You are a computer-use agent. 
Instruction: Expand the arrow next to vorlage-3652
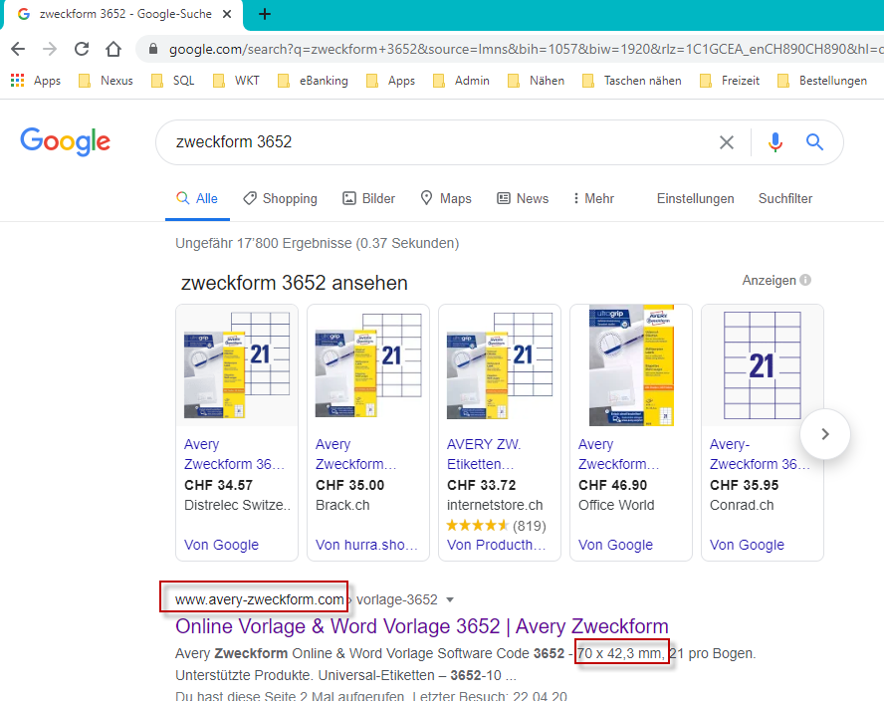point(450,599)
